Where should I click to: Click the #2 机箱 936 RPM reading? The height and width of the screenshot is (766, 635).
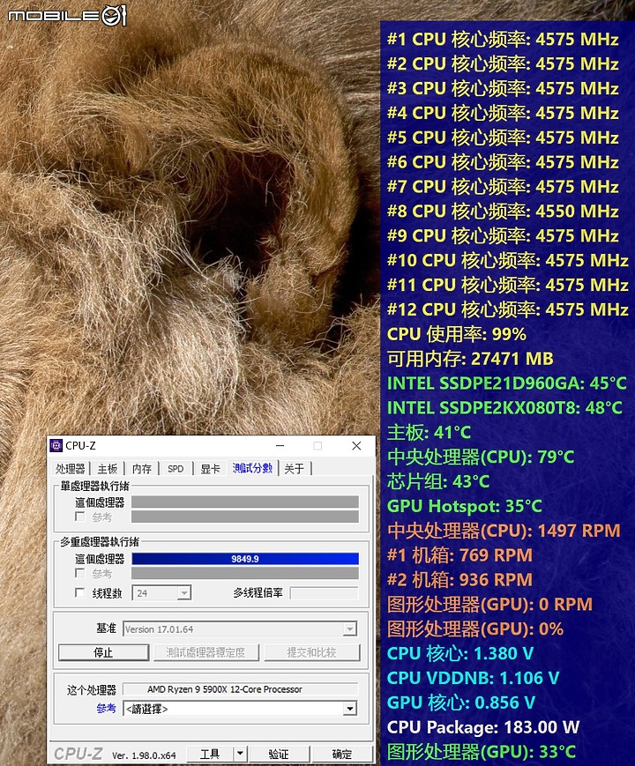[459, 580]
